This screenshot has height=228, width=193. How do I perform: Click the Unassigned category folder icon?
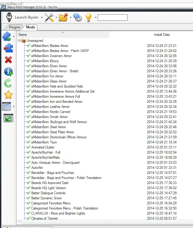pyautogui.click(x=24, y=41)
